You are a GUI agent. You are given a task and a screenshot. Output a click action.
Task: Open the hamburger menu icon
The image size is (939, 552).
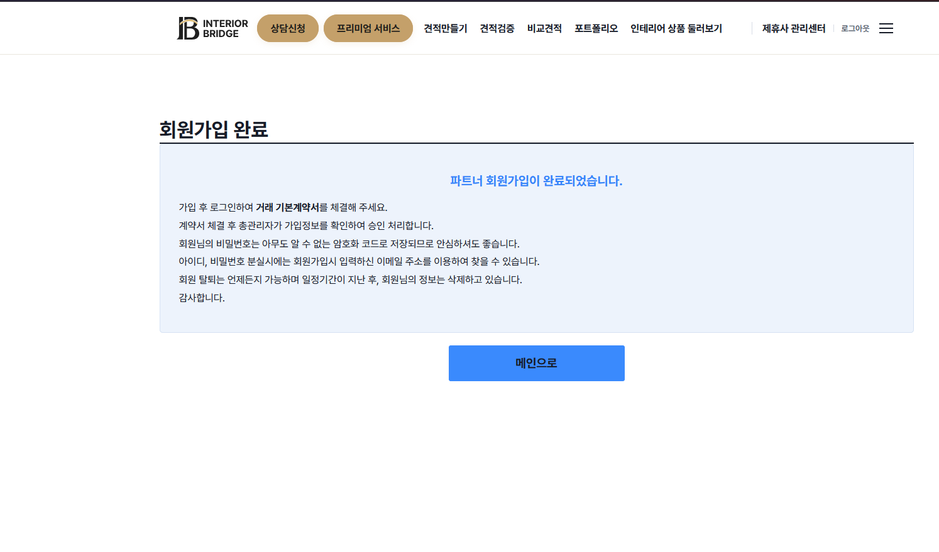886,28
